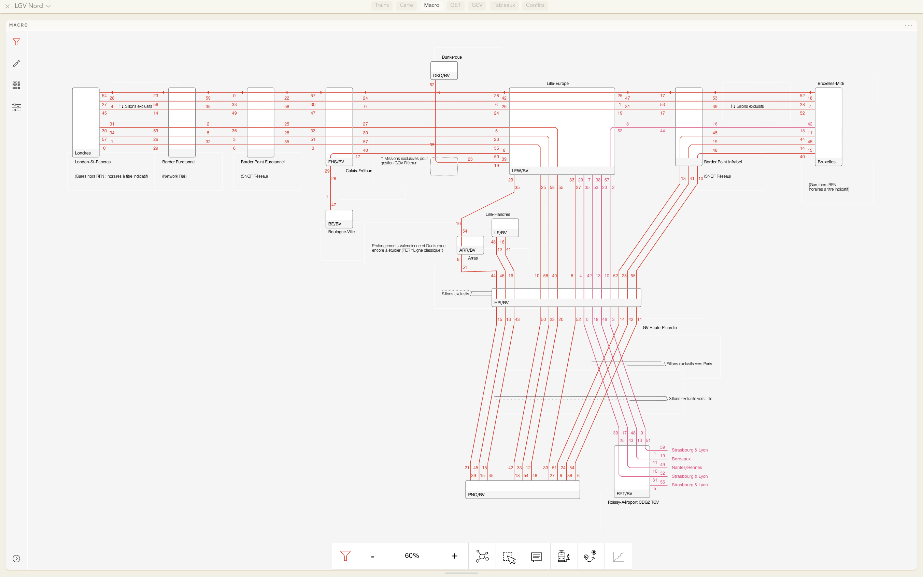Select the DKQ/BV Dunkerque node
The height and width of the screenshot is (577, 923).
(444, 71)
